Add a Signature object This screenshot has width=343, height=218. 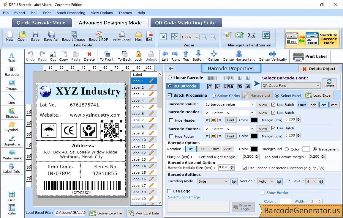tap(12, 141)
